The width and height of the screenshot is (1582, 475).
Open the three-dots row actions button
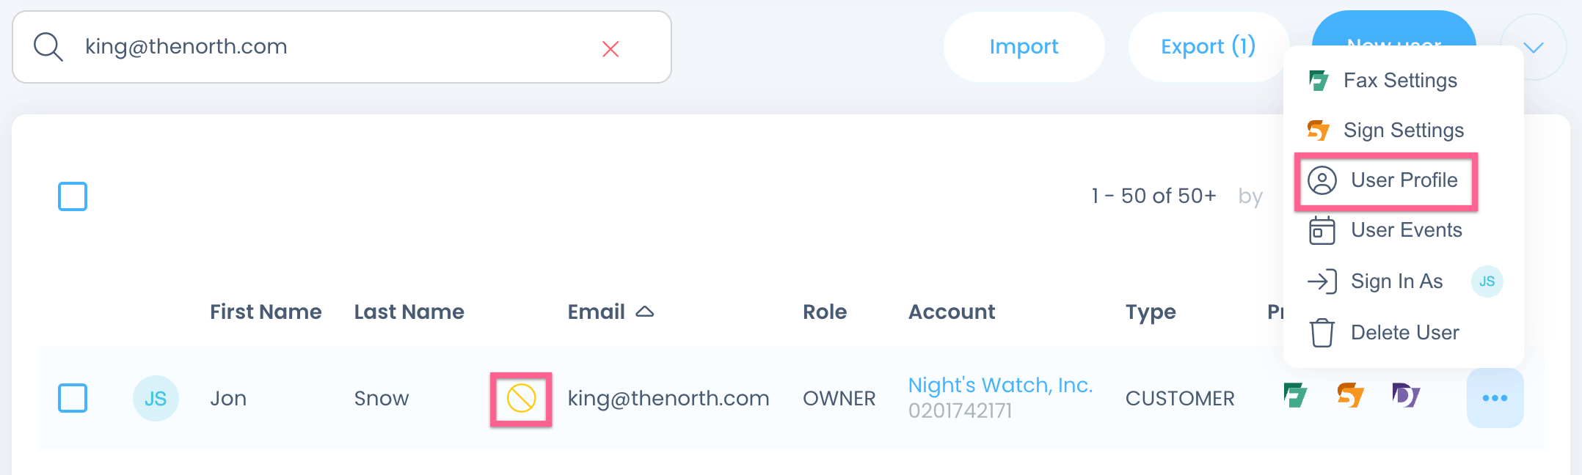[1495, 398]
